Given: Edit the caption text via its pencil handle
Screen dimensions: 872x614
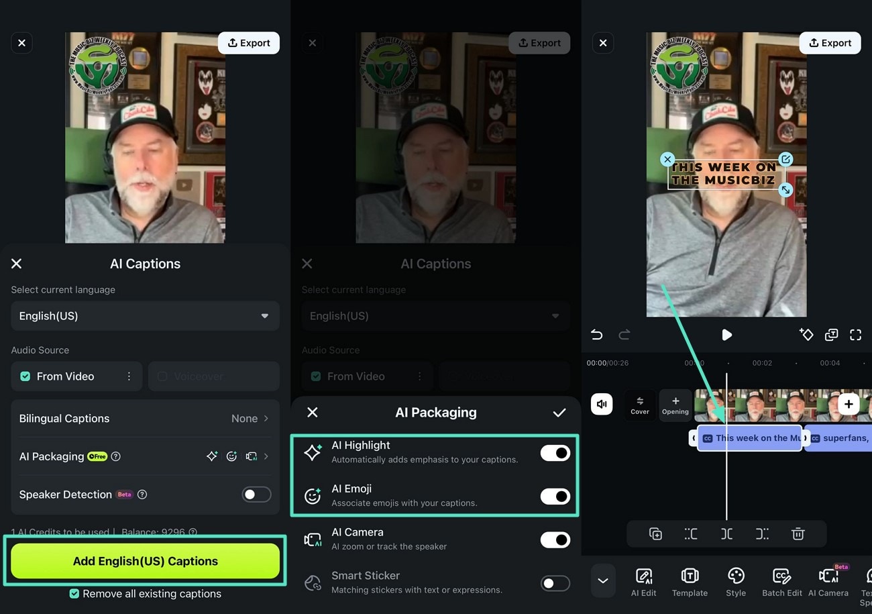Looking at the screenshot, I should (x=785, y=159).
